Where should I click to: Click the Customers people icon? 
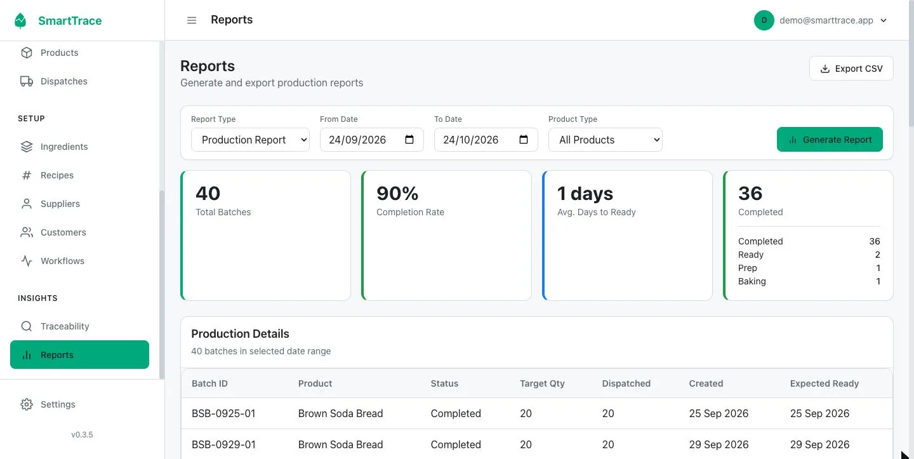click(x=27, y=232)
